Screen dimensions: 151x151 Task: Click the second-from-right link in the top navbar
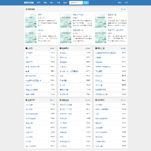tap(119, 3)
